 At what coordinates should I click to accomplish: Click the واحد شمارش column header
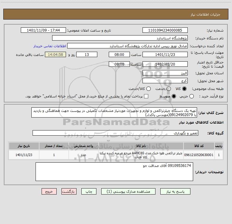point(83,146)
